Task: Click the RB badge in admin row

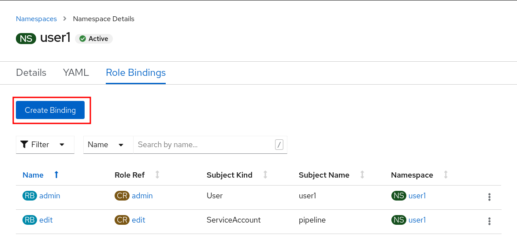Action: (30, 196)
